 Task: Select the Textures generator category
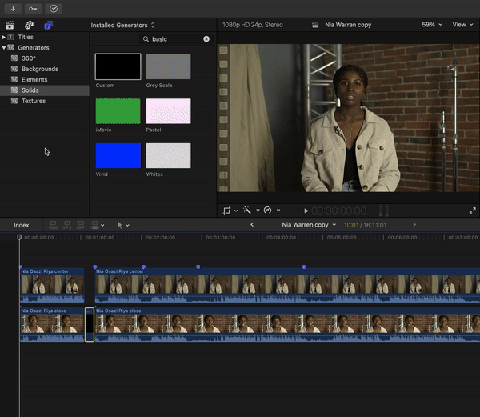coord(34,101)
